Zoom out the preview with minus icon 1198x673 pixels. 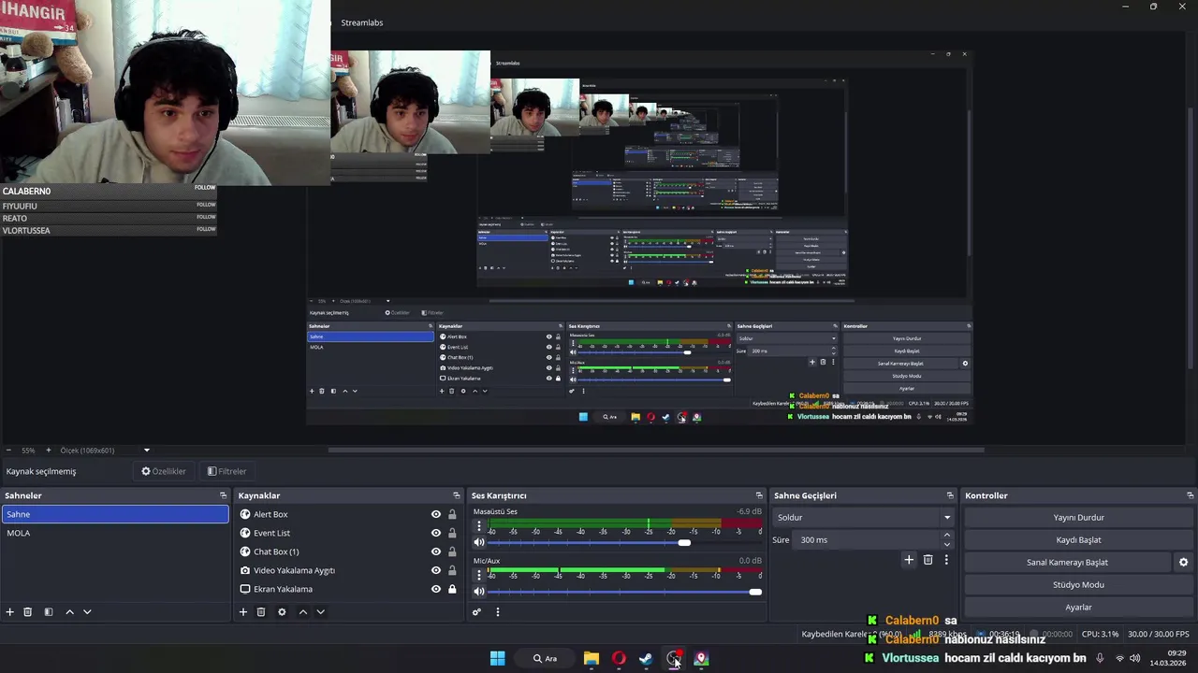point(8,451)
